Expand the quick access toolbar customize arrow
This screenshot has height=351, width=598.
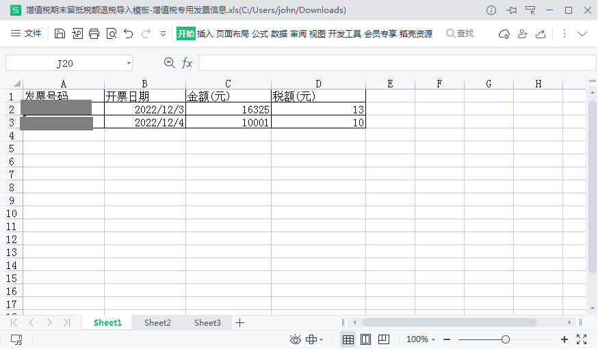[163, 33]
